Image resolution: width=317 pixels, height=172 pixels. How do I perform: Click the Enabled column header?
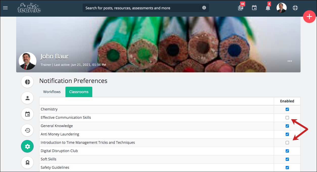287,101
